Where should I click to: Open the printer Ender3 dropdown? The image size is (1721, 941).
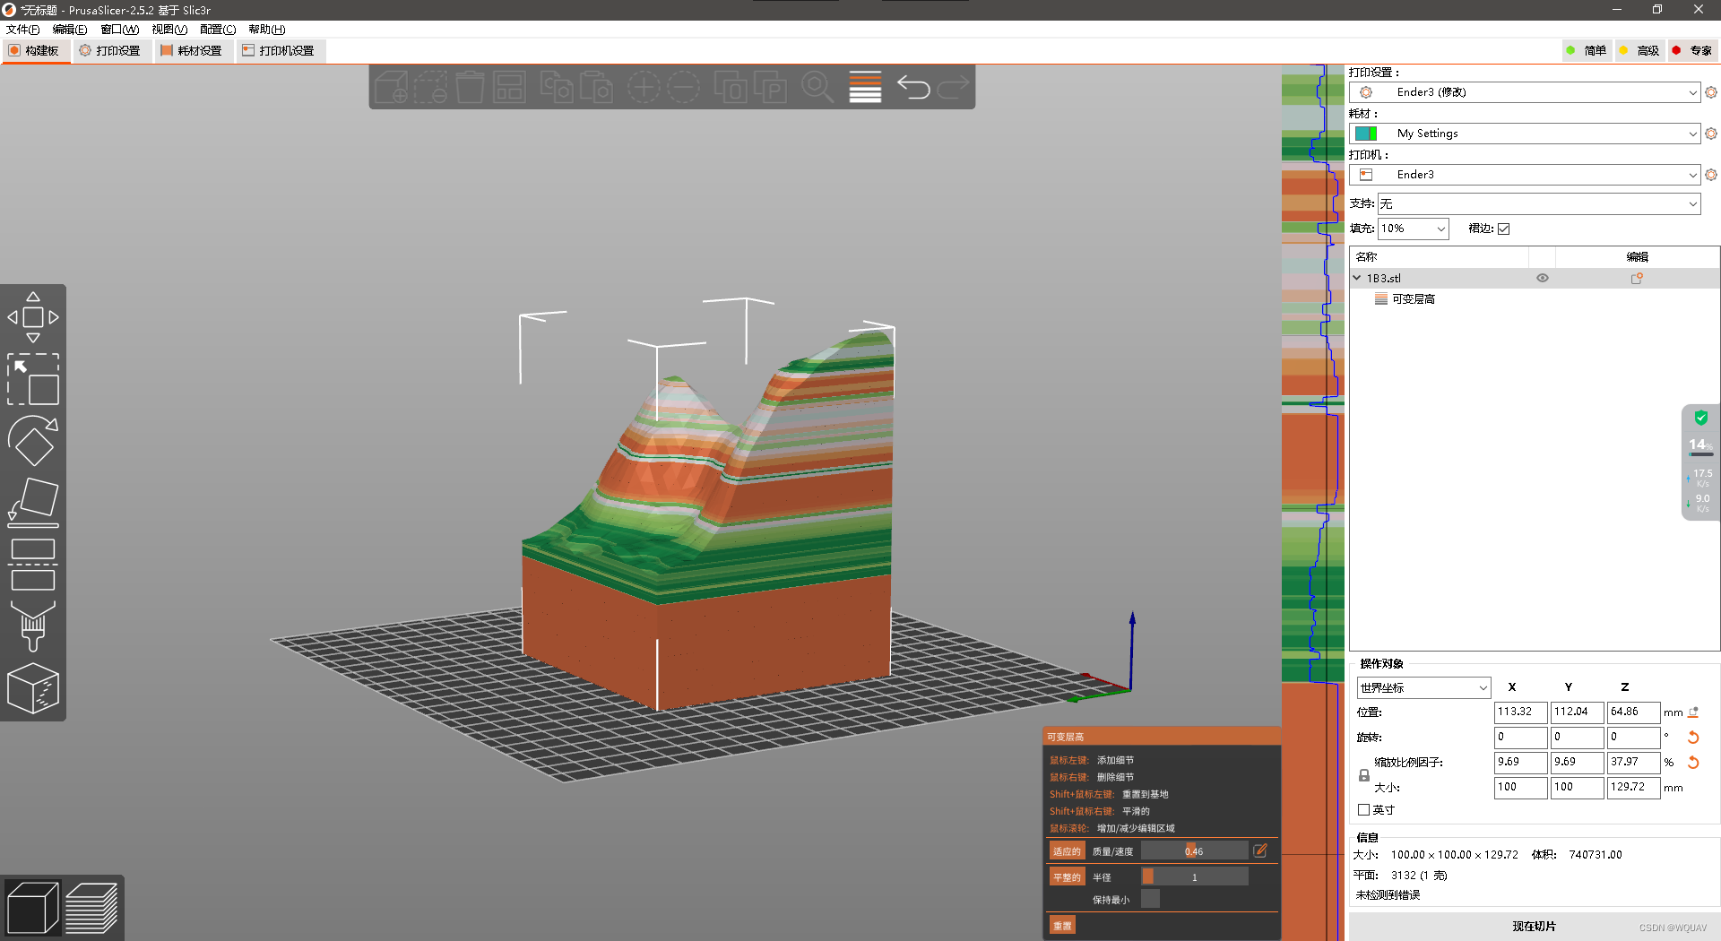[1524, 175]
